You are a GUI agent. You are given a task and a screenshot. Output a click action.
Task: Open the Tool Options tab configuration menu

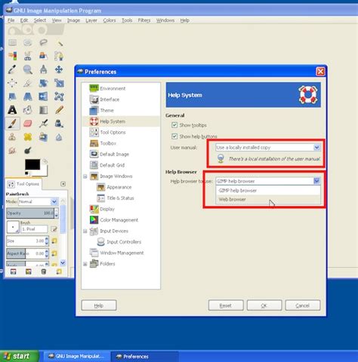point(63,184)
